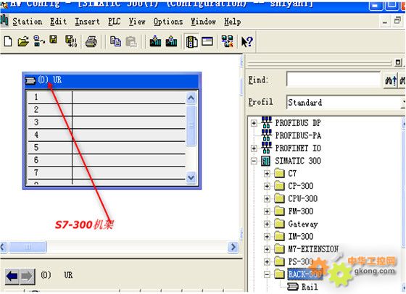Click the forward navigation arrow button
406x294 pixels.
tap(28, 277)
